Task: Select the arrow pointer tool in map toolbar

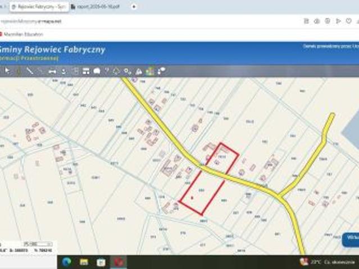Action: point(7,71)
